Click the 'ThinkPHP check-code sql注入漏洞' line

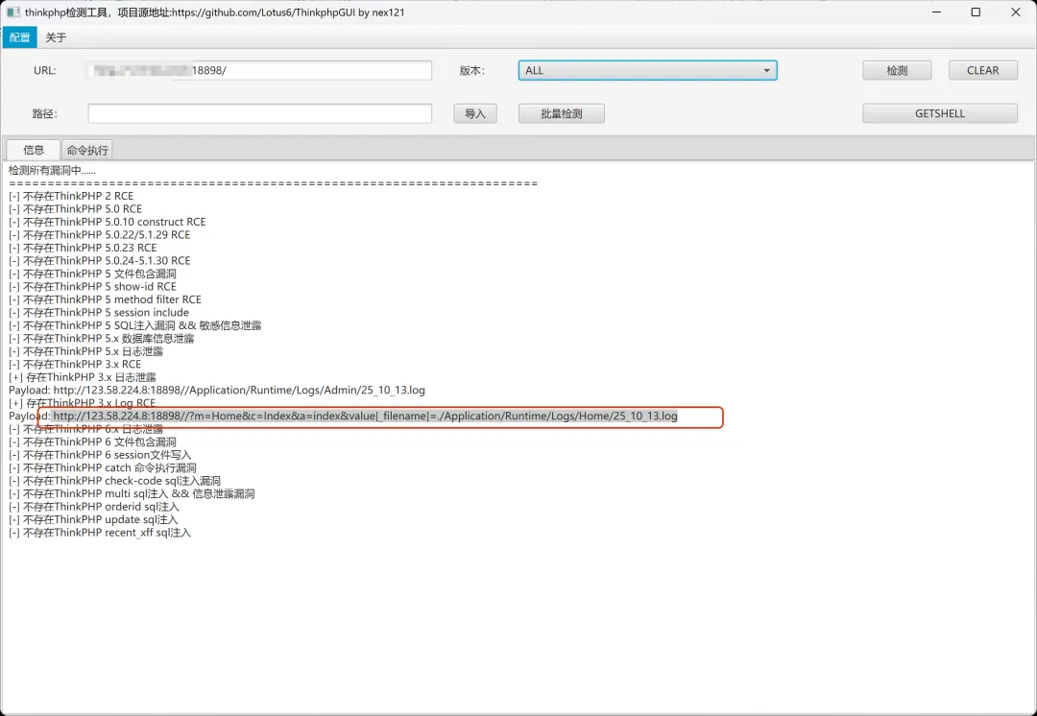pyautogui.click(x=114, y=481)
